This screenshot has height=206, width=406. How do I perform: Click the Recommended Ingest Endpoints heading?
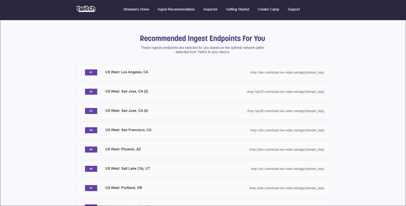pos(202,38)
